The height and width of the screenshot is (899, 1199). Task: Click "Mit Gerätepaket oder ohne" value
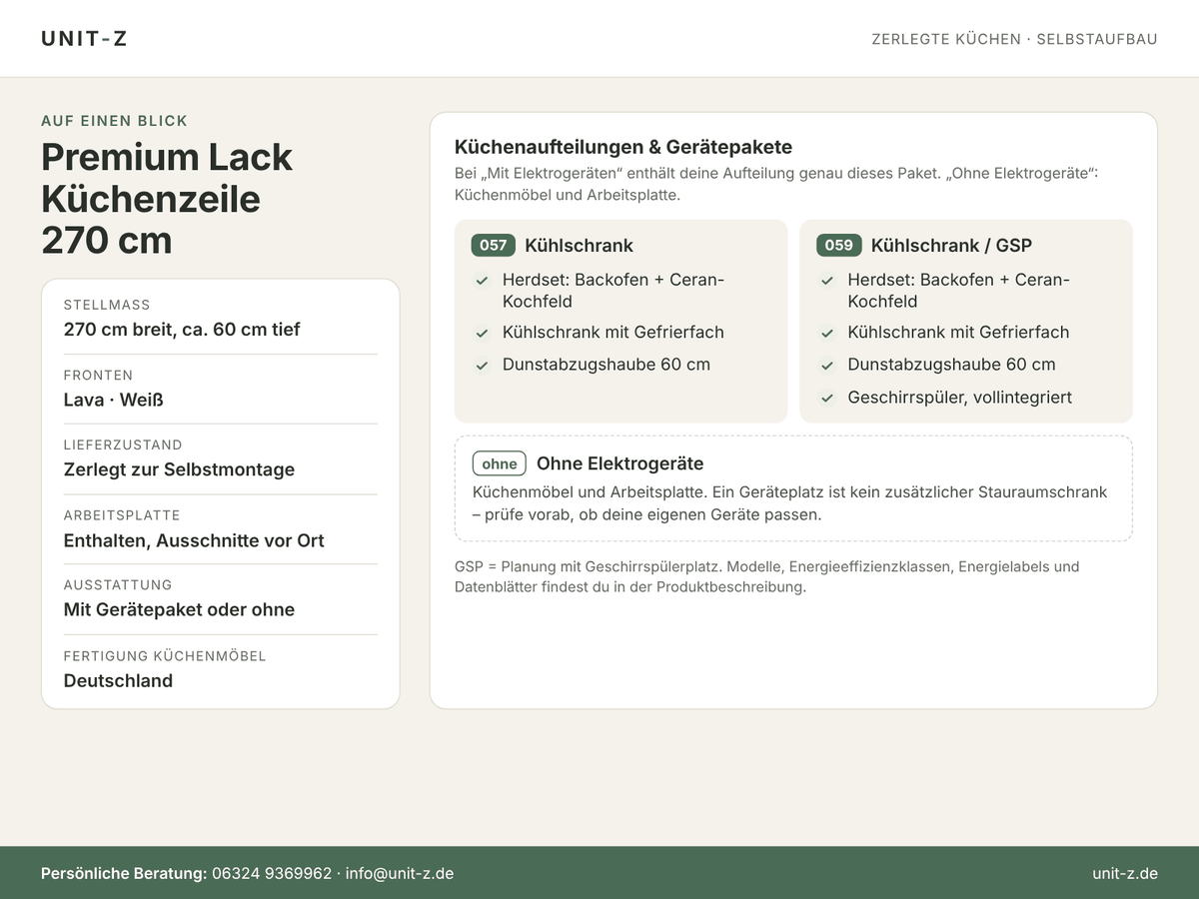pos(180,609)
